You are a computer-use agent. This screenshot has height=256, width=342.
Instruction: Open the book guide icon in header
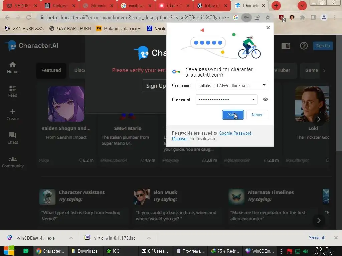pos(286,46)
